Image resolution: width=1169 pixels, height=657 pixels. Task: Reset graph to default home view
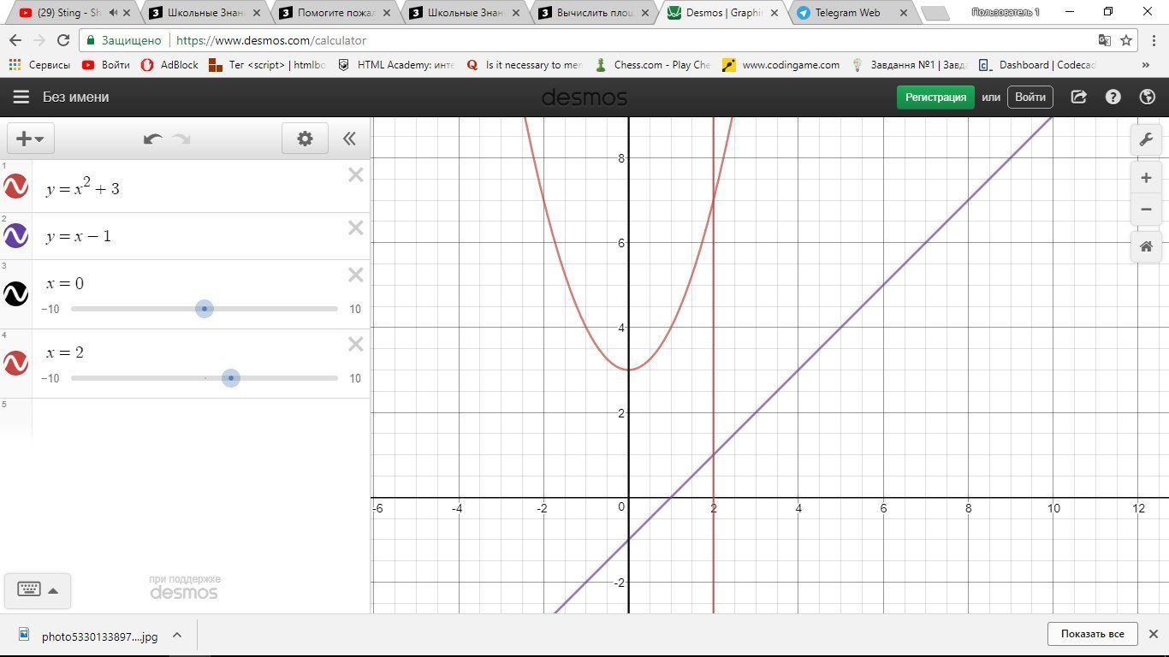(x=1147, y=247)
